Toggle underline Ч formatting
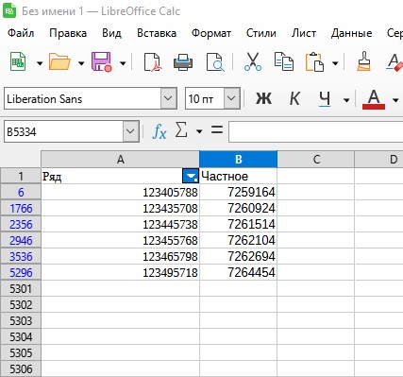The width and height of the screenshot is (403, 377). tap(325, 98)
